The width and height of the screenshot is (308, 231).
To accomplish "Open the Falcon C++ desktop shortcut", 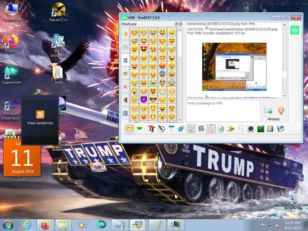I will tap(58, 12).
